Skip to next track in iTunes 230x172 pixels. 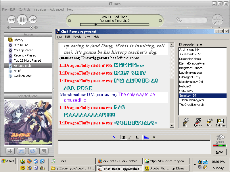click(33, 19)
